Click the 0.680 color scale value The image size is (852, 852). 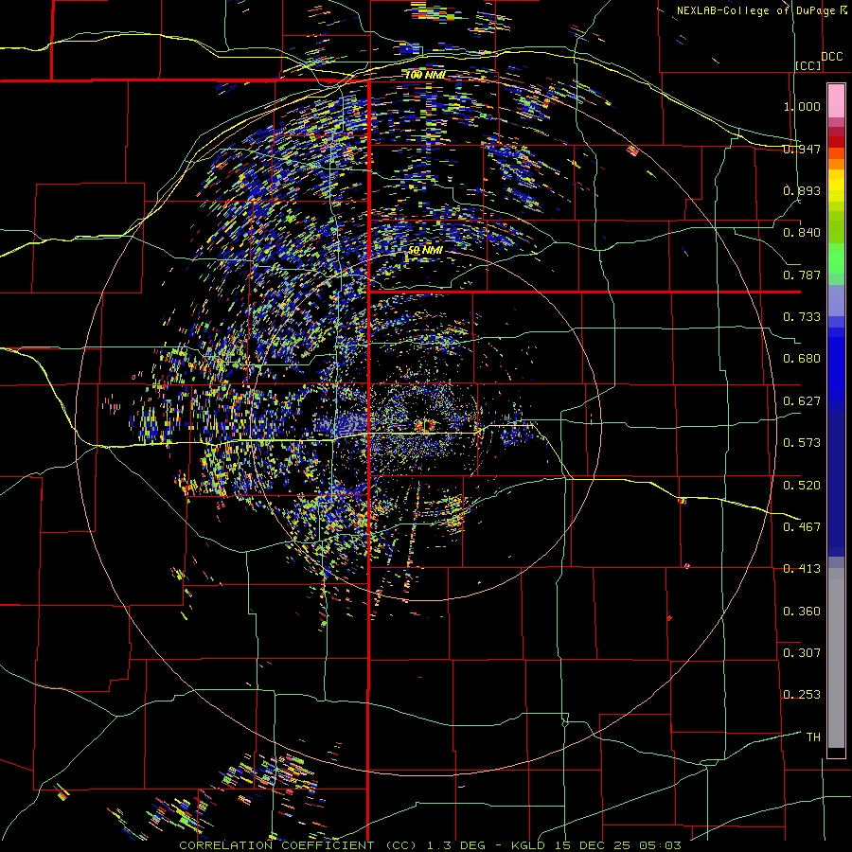pyautogui.click(x=802, y=359)
